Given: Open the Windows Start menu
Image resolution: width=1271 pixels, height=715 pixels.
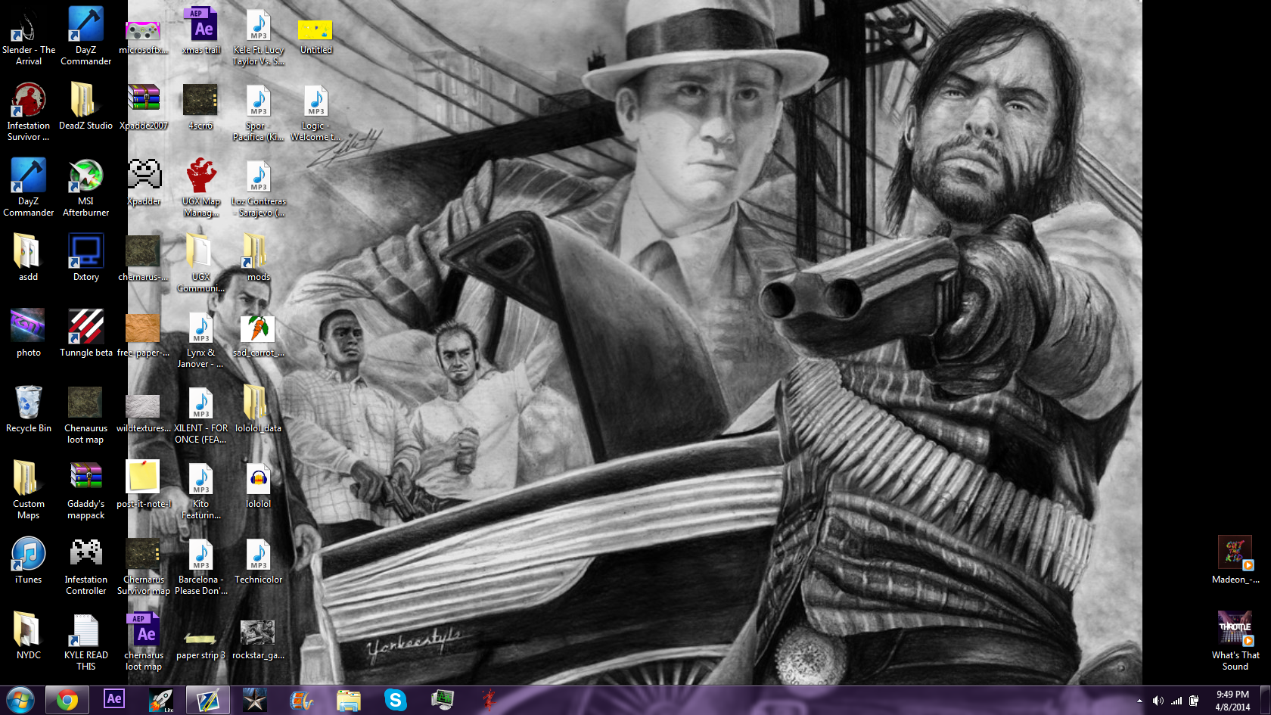Looking at the screenshot, I should coord(20,701).
